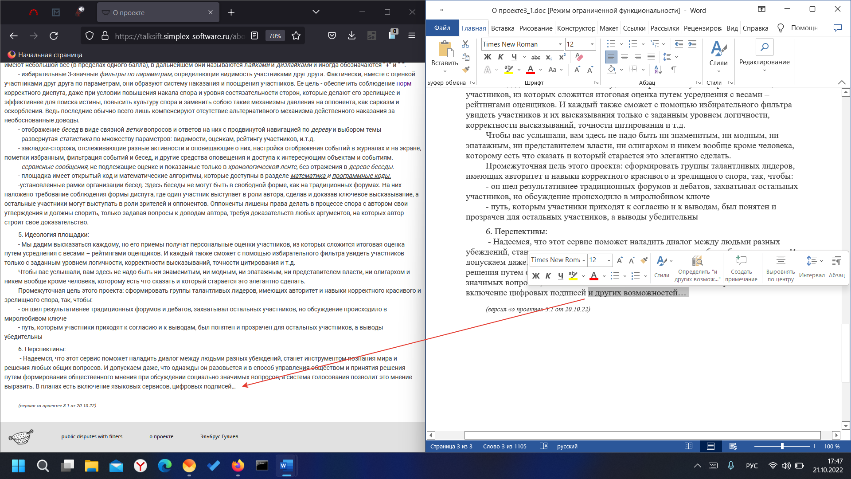The image size is (851, 479).
Task: Click the о проекте footer link
Action: pyautogui.click(x=161, y=436)
